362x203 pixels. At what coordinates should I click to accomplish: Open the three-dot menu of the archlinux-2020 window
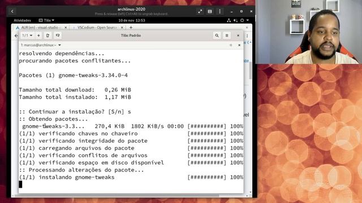[x=219, y=11]
